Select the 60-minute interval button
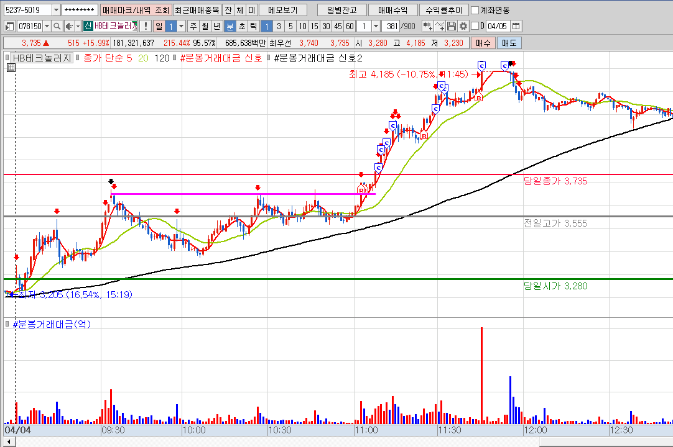Image resolution: width=673 pixels, height=447 pixels. click(x=350, y=26)
